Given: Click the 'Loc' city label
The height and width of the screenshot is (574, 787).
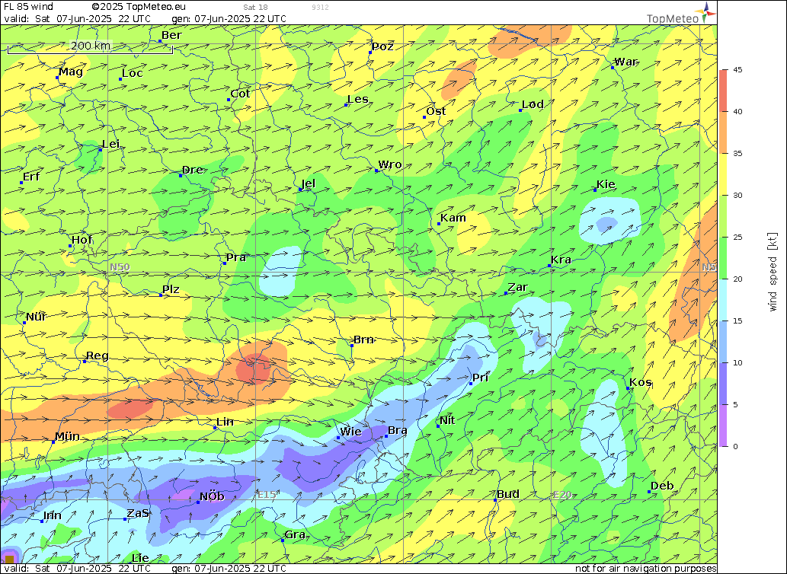Looking at the screenshot, I should coord(133,73).
